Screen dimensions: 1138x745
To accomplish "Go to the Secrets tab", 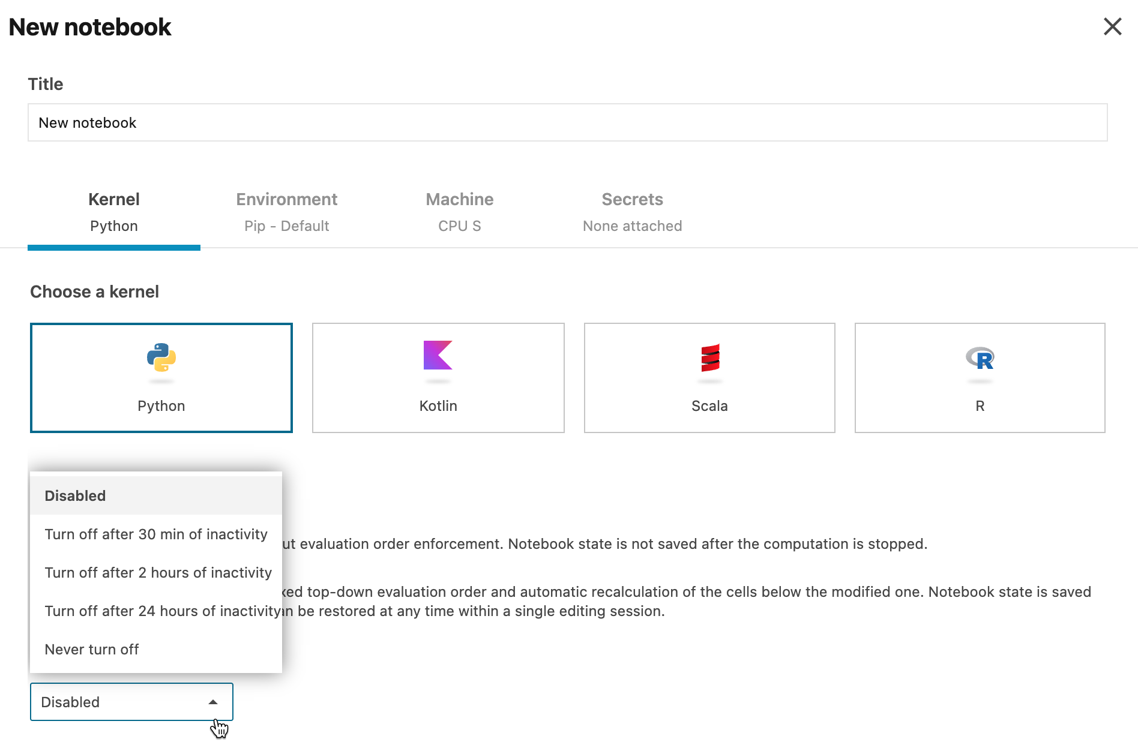I will (x=632, y=212).
